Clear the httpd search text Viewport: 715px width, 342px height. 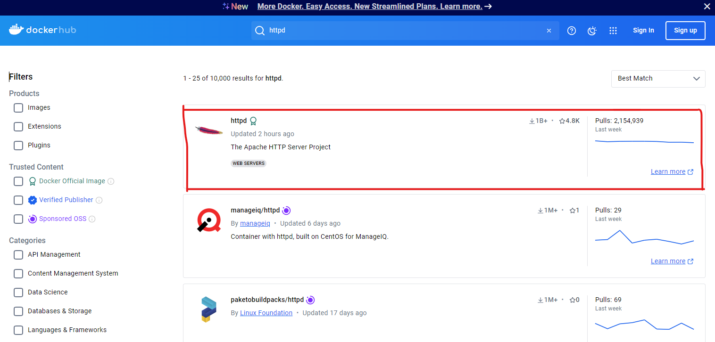click(x=549, y=31)
